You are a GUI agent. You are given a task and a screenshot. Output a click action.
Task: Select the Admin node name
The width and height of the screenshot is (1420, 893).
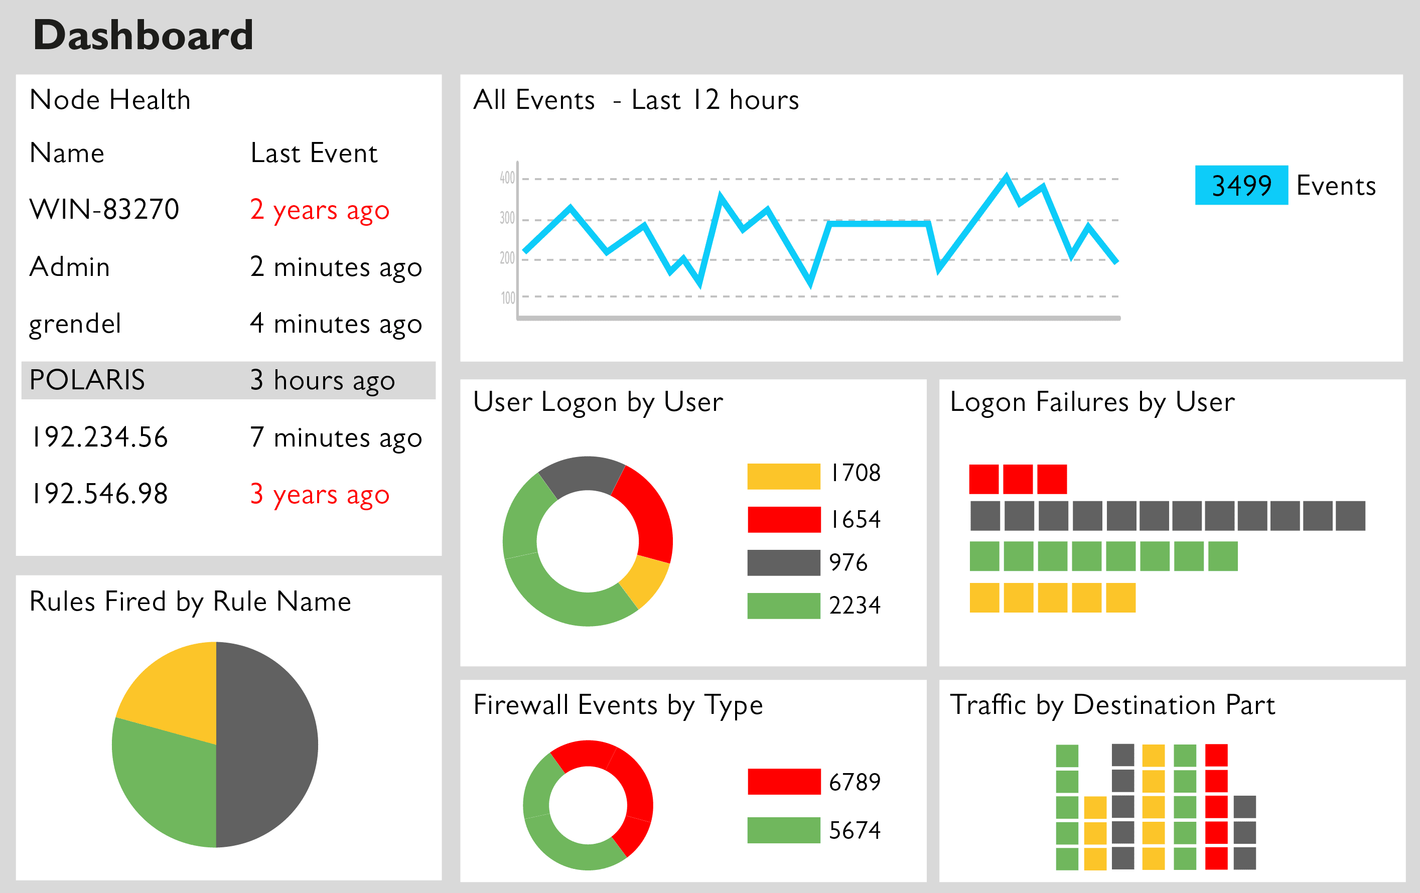(x=70, y=266)
